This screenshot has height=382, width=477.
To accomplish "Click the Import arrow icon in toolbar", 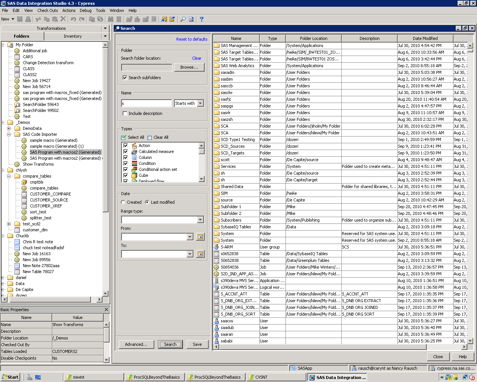I will tap(164, 19).
